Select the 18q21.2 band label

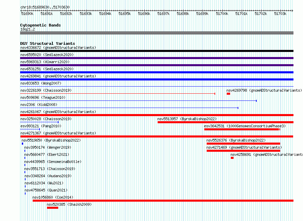pos(28,29)
